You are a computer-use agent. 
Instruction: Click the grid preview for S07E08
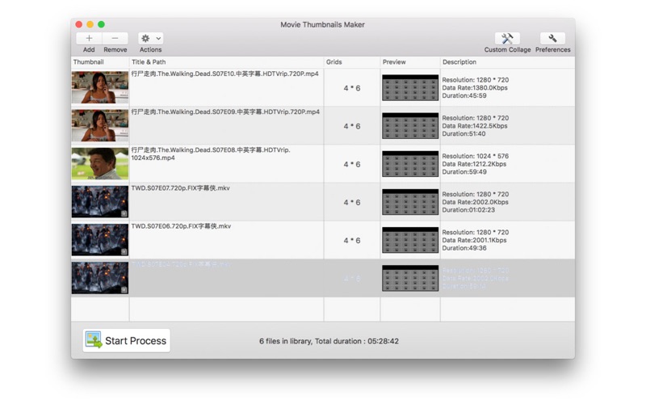410,164
